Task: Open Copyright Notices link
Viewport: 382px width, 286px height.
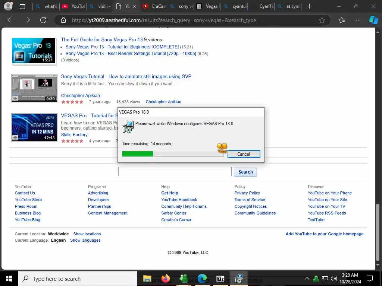Action: tap(250, 206)
